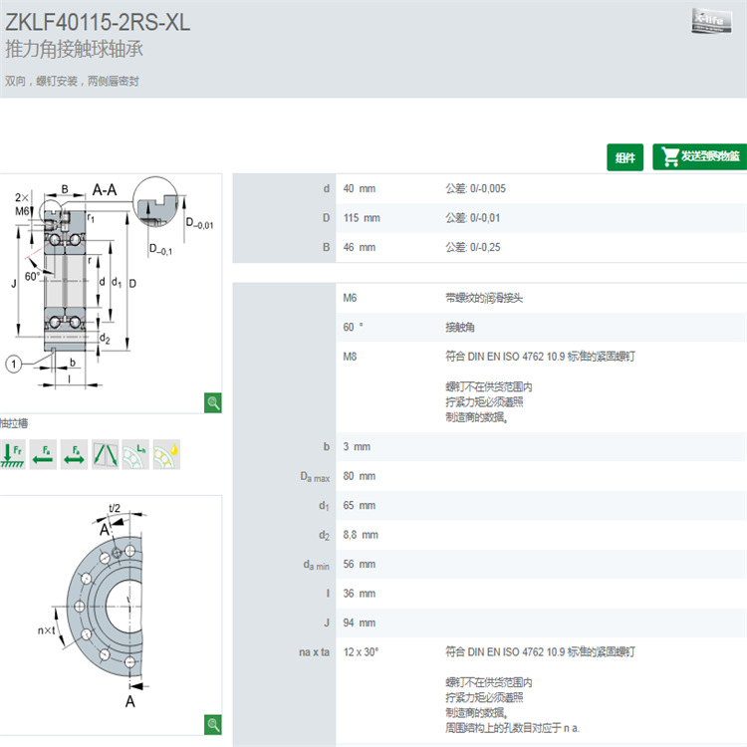Click the 60° contact angle value
The height and width of the screenshot is (747, 747).
click(353, 328)
